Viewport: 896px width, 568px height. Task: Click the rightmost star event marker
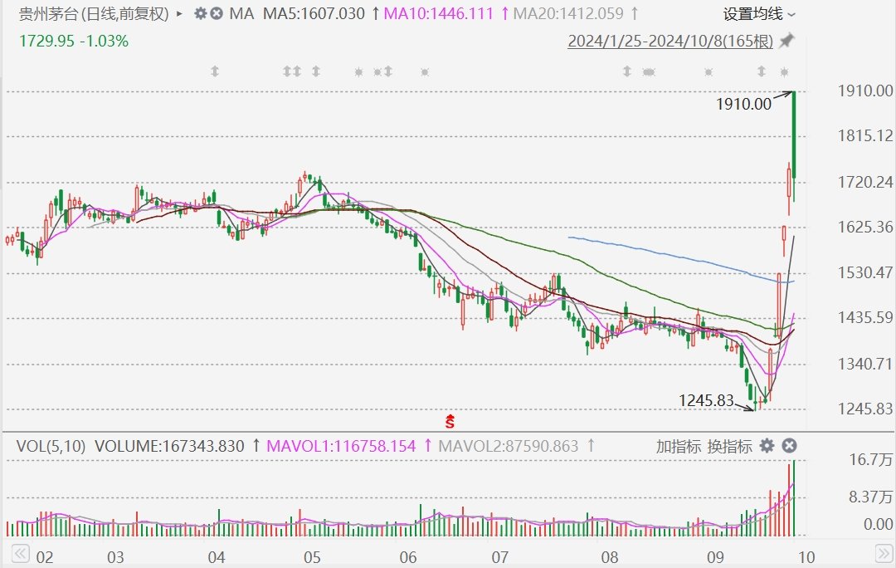click(x=784, y=72)
